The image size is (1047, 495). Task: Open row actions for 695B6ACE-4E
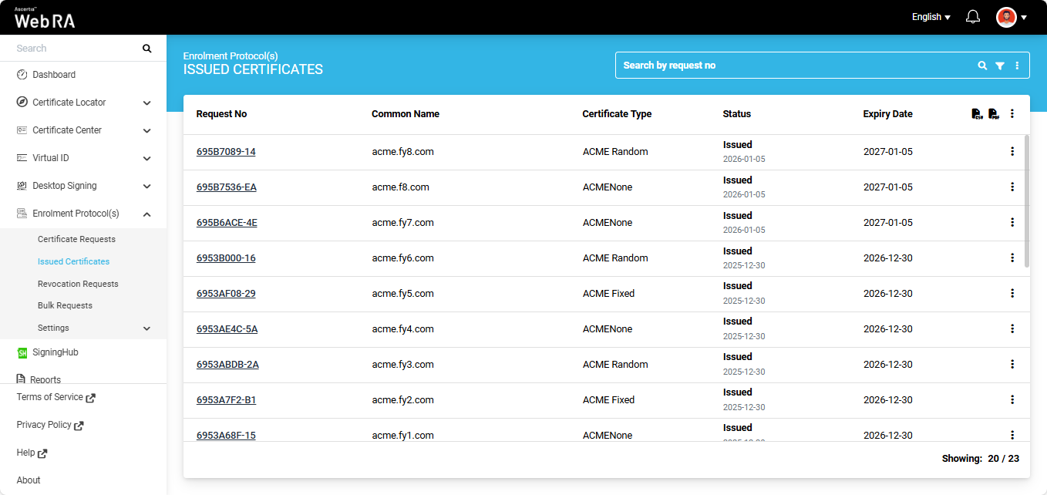[1012, 223]
